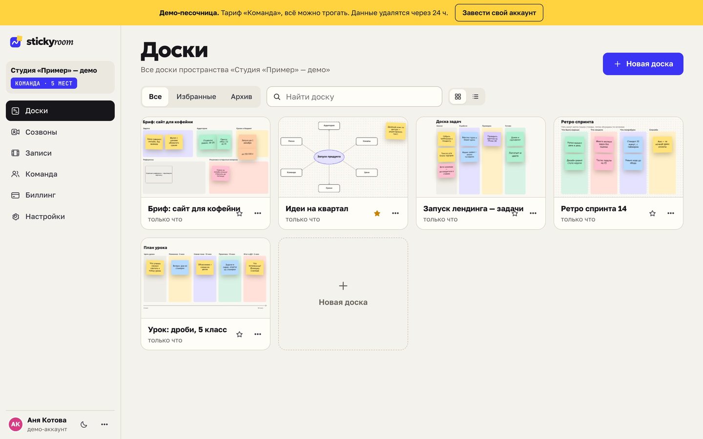Open the «Ретро спринта 14» board thumbnail
Image resolution: width=703 pixels, height=439 pixels.
(x=619, y=157)
